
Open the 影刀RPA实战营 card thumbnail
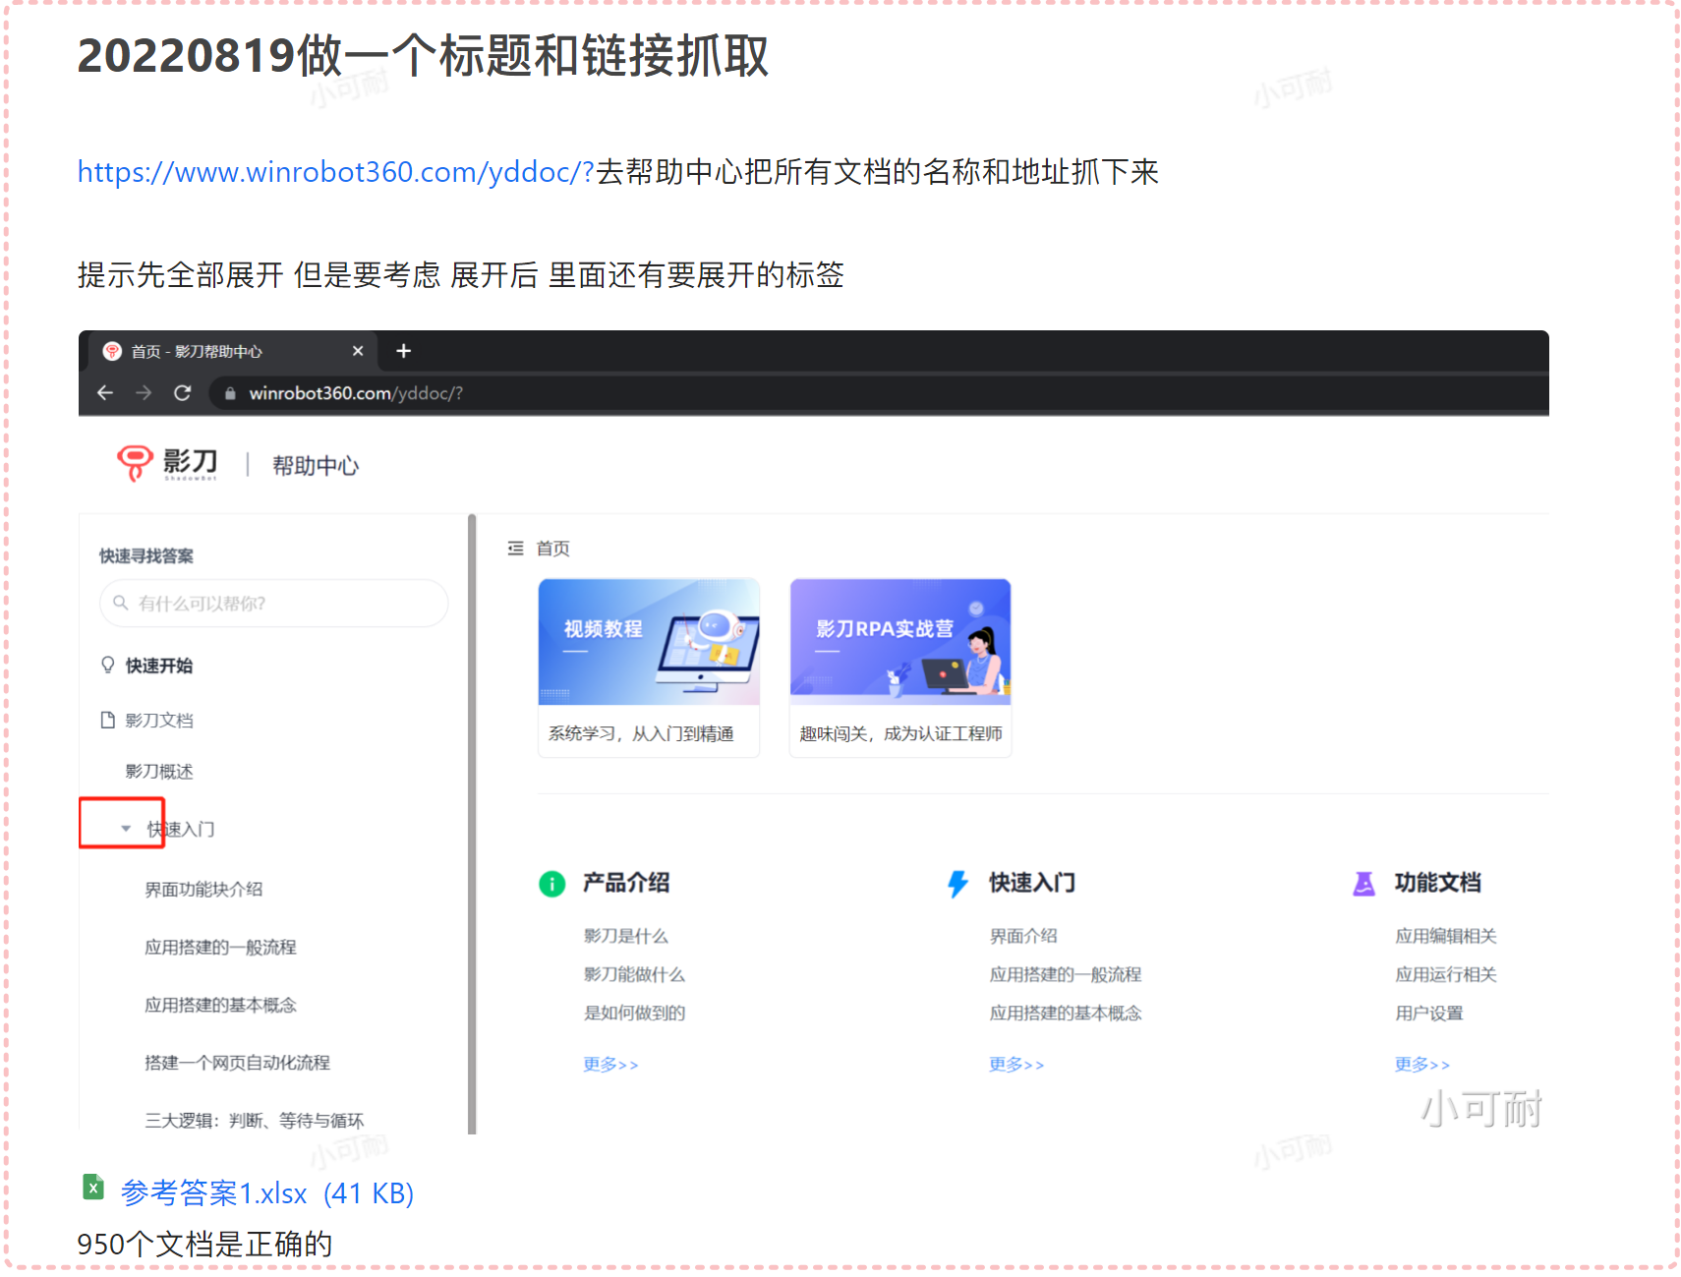(x=900, y=642)
